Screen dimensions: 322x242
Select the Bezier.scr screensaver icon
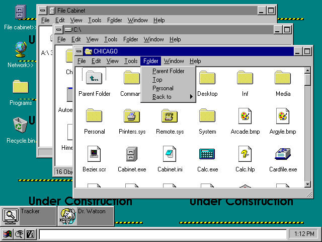[x=94, y=154]
